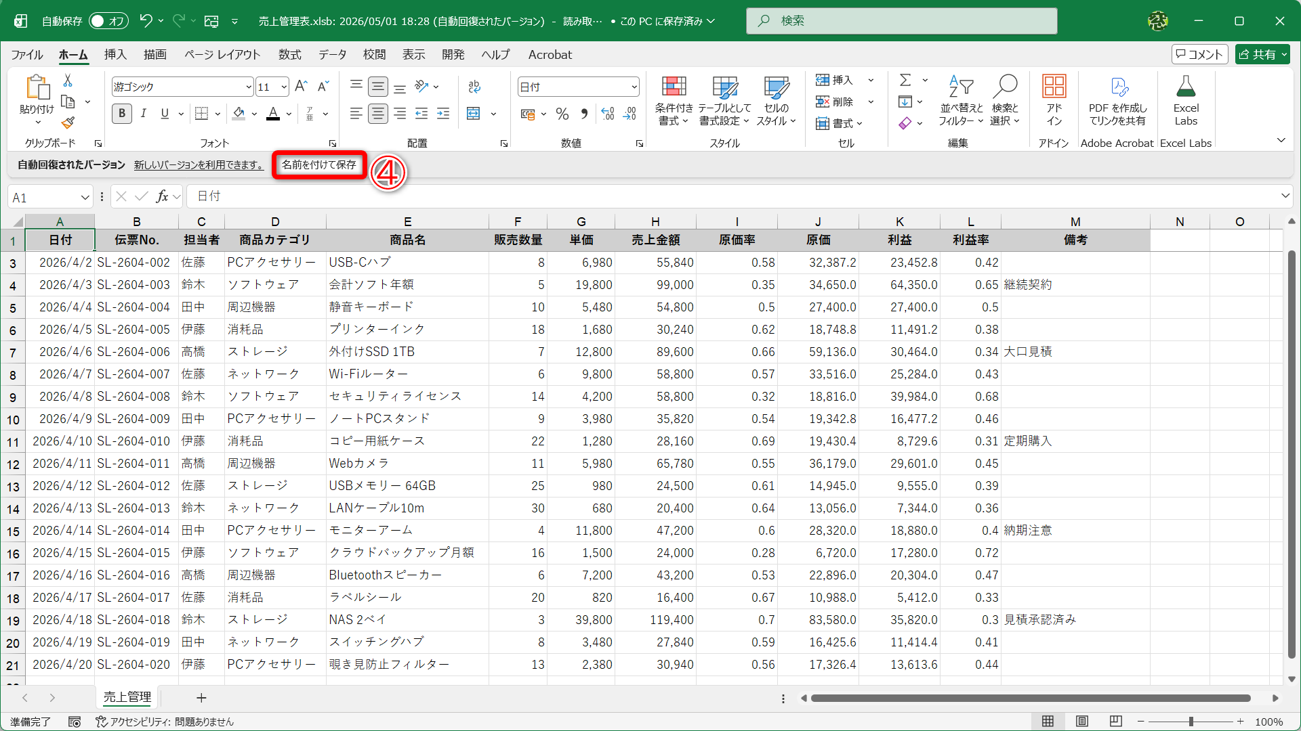The image size is (1301, 731).
Task: Open Cell Styles dropdown
Action: click(776, 100)
